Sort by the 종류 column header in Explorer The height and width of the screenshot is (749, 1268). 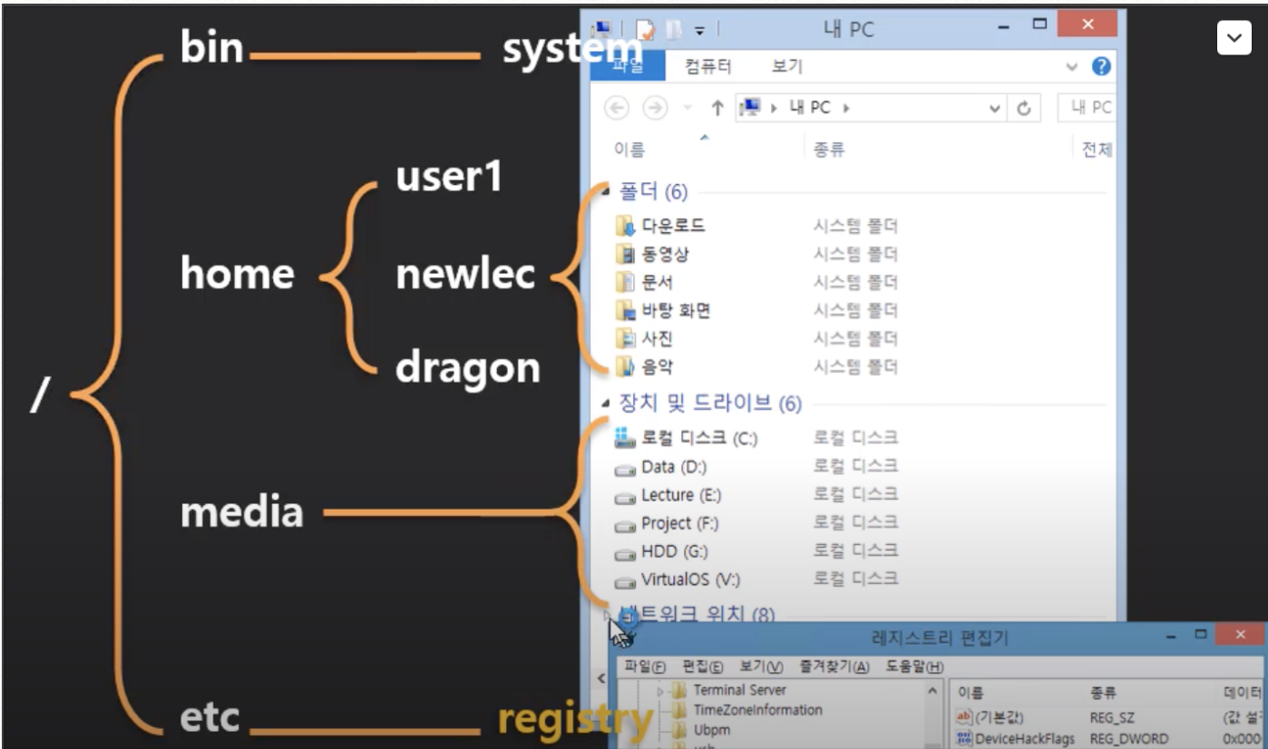(x=829, y=150)
